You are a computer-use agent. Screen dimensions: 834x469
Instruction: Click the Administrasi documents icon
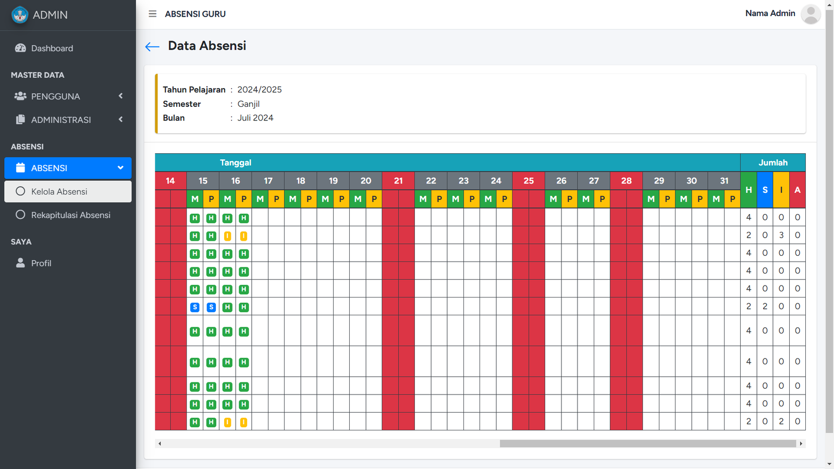coord(20,119)
